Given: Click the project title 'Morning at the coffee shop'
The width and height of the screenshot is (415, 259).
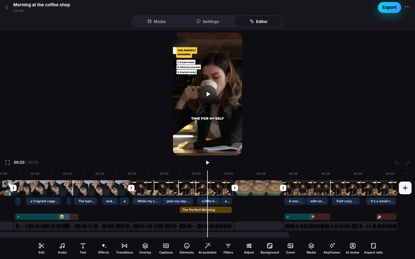Looking at the screenshot, I should 41,5.
